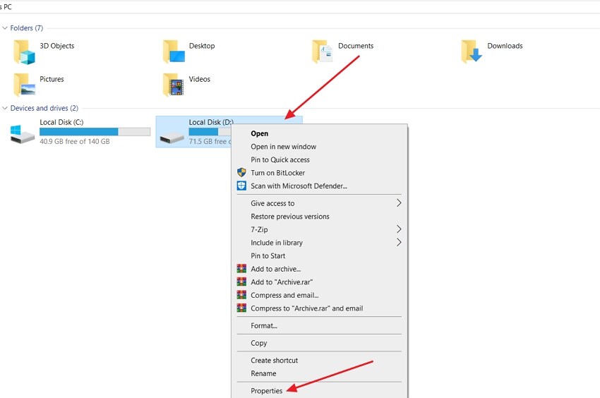Click the Local Disk (D:) usage bar
The height and width of the screenshot is (398, 600).
pyautogui.click(x=210, y=132)
